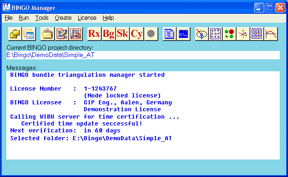Click the 3D coordinate axes icon
This screenshot has height=177, width=288.
coord(243,34)
